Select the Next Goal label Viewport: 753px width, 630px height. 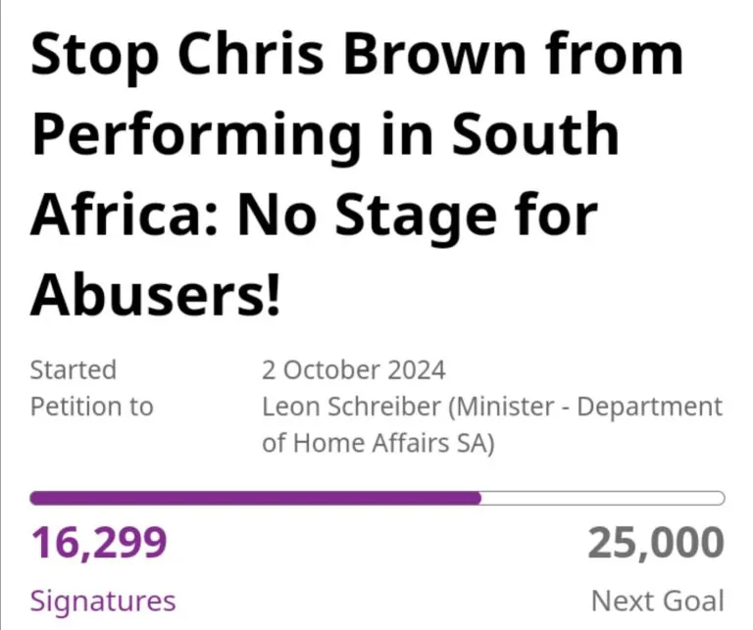(x=657, y=601)
